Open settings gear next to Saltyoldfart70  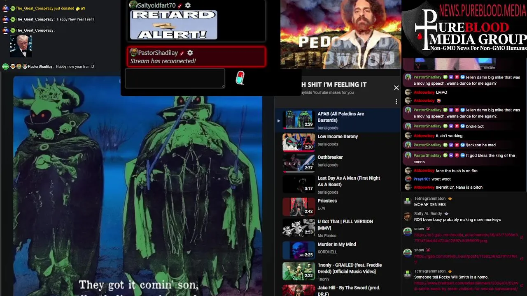point(188,5)
